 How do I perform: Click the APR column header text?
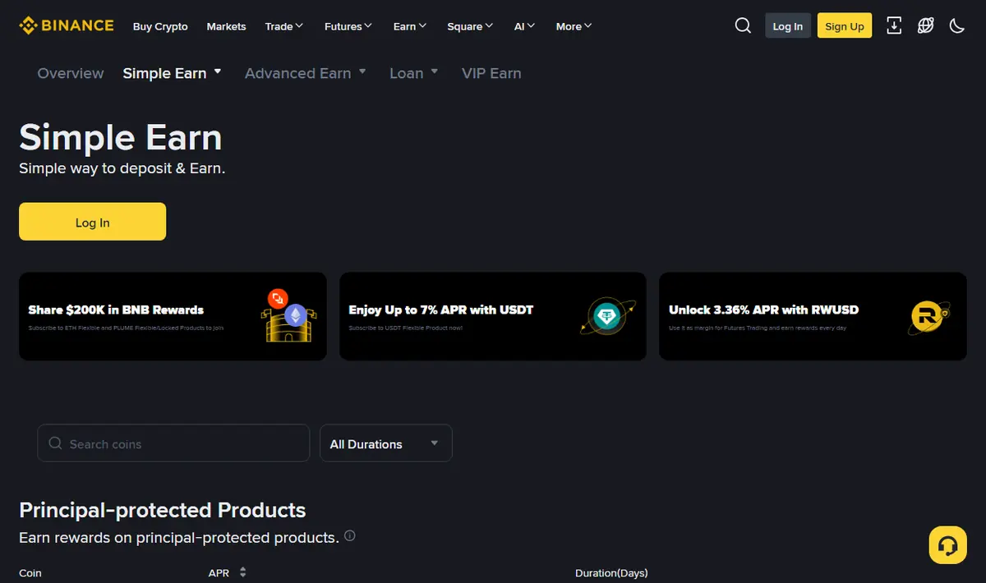(x=219, y=573)
